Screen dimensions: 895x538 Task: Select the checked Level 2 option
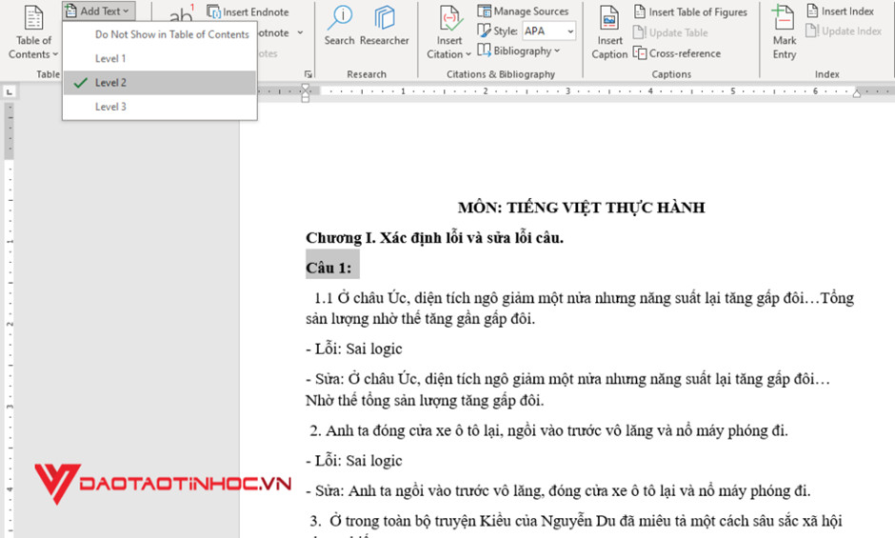[x=160, y=83]
